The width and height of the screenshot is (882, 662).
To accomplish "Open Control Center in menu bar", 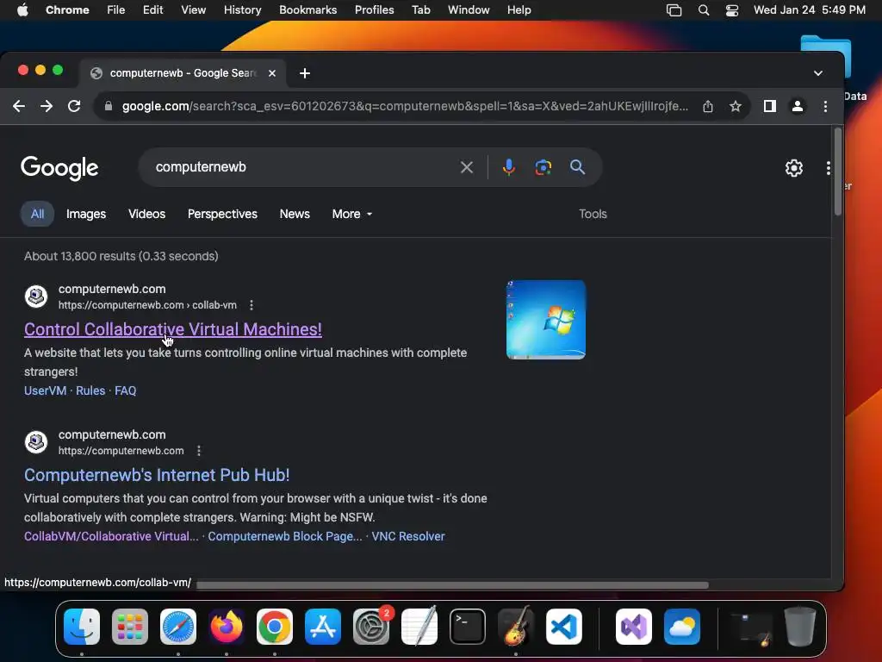I will click(732, 10).
